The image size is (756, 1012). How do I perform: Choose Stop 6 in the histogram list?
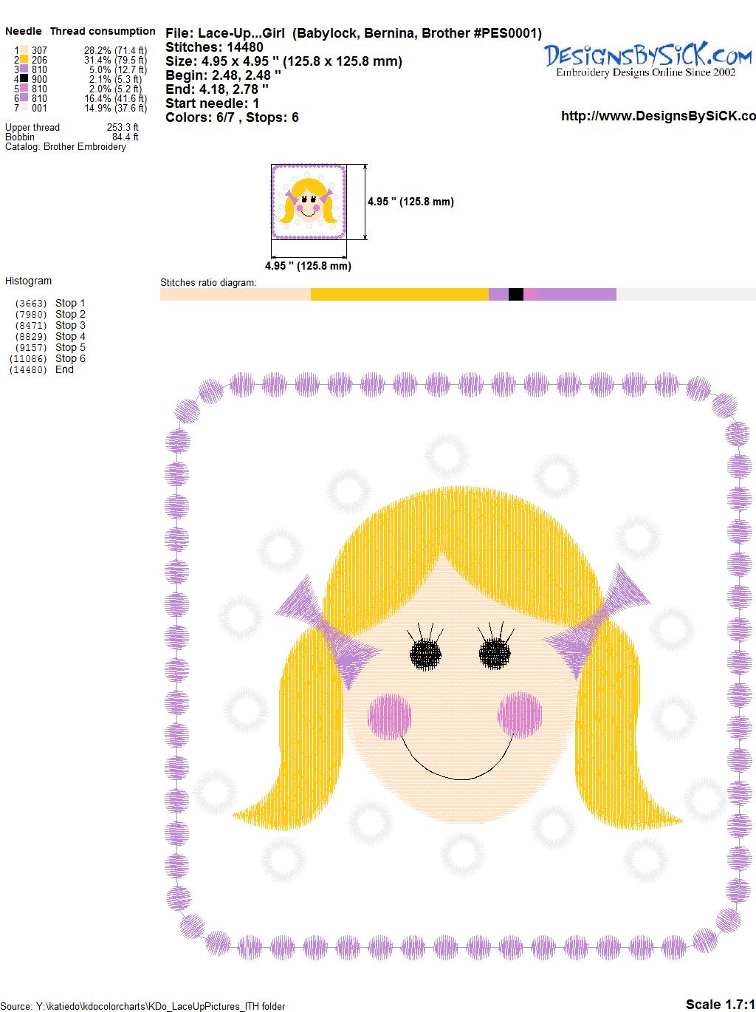(70, 358)
